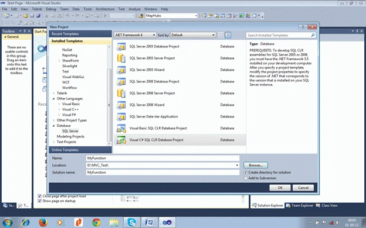
Task: Collapse the Database node
Action: 54,126
